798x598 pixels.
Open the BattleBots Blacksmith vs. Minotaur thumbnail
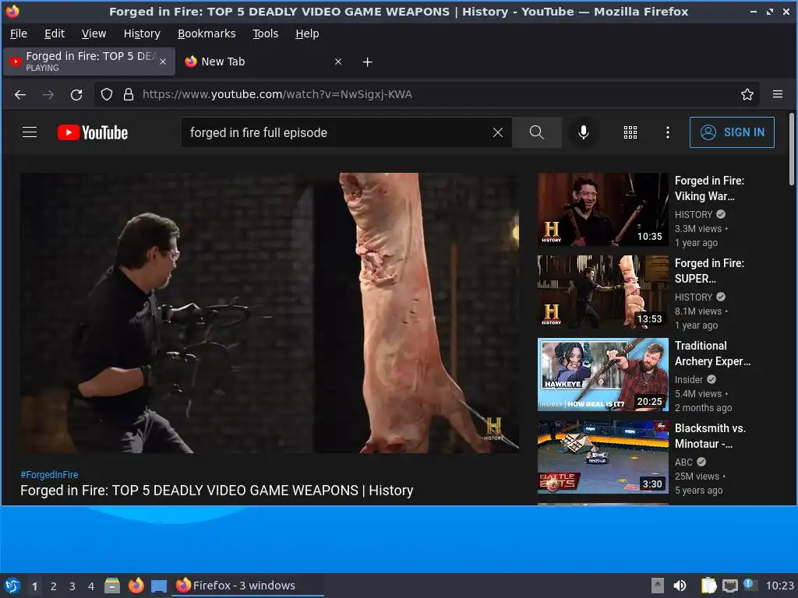tap(603, 456)
